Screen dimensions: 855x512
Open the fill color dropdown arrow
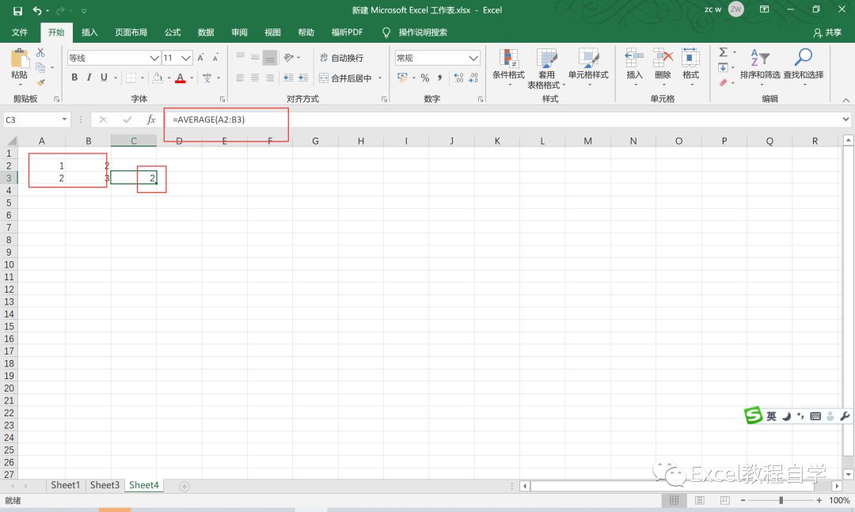coord(169,78)
